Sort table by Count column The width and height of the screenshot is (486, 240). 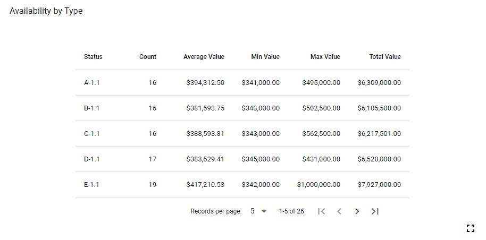click(x=148, y=57)
